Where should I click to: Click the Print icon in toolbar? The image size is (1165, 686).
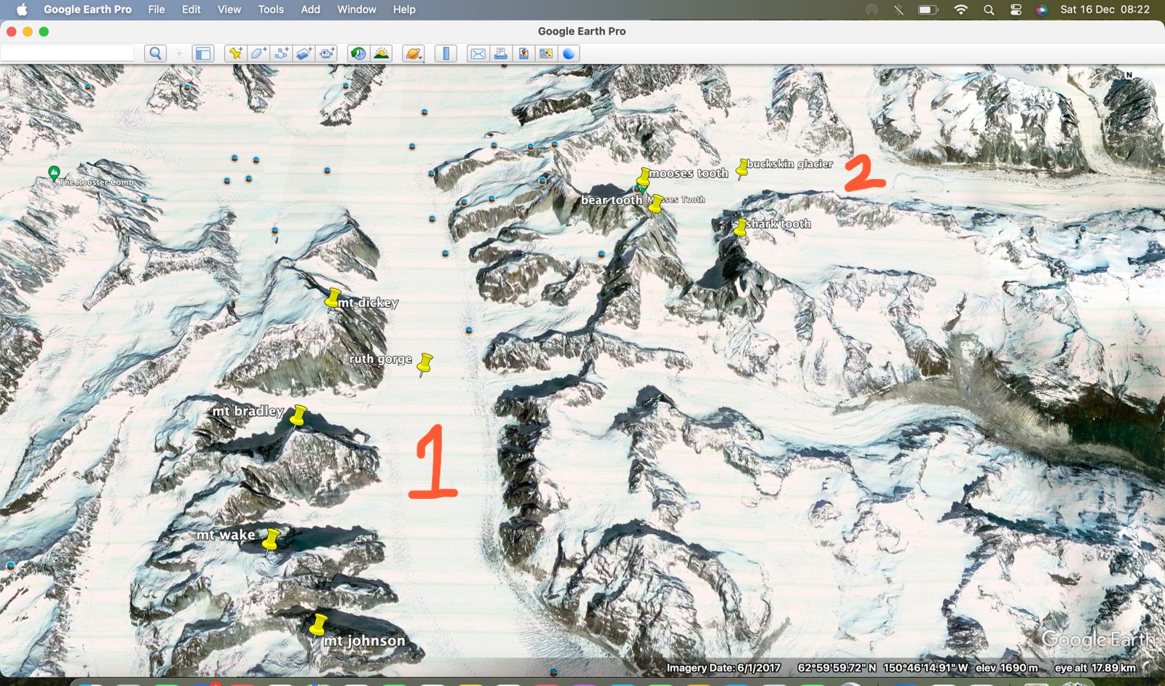(500, 53)
